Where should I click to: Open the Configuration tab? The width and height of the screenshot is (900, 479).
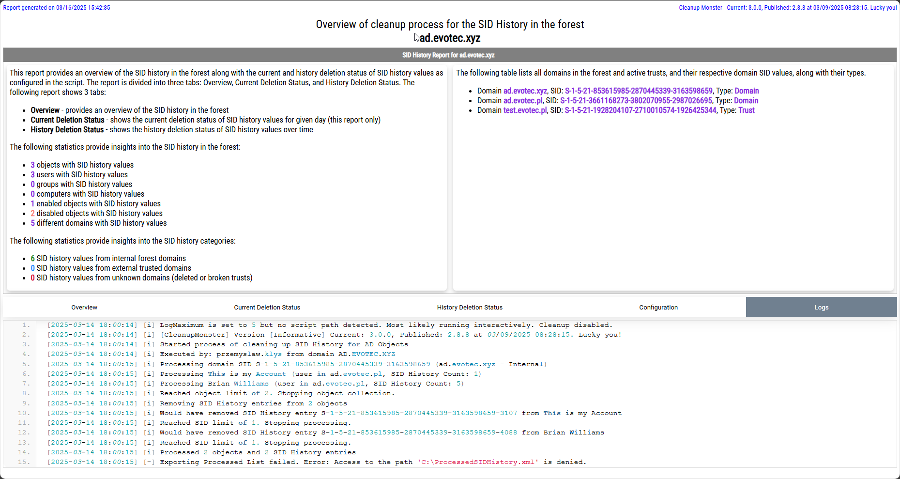[658, 308]
